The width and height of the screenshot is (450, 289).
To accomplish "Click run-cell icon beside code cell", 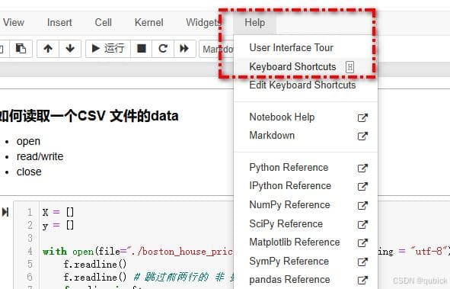I will point(5,212).
